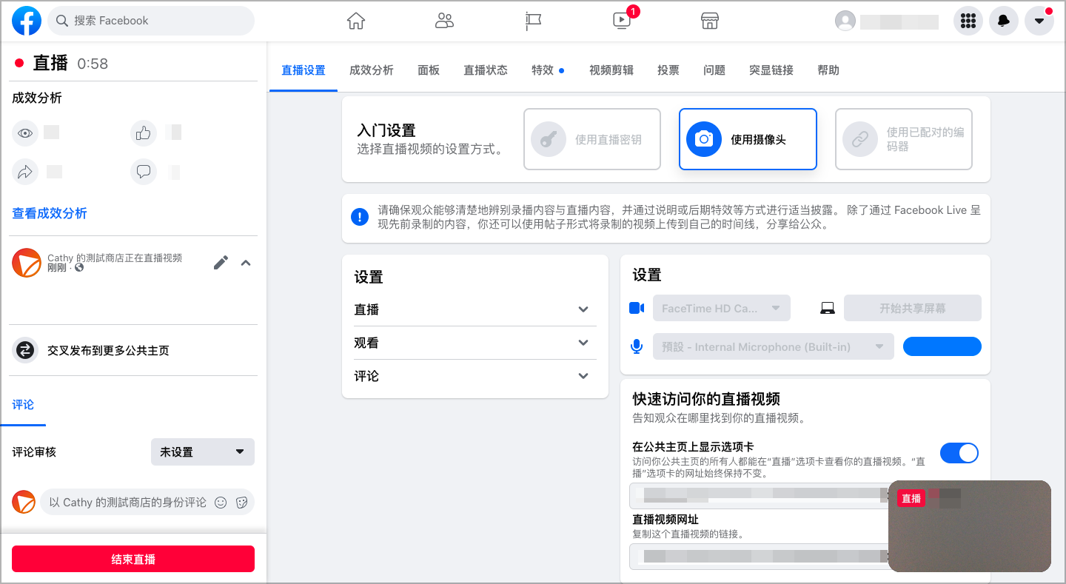1066x584 pixels.
Task: Click in the 搜索 Facebook search box
Action: point(151,21)
